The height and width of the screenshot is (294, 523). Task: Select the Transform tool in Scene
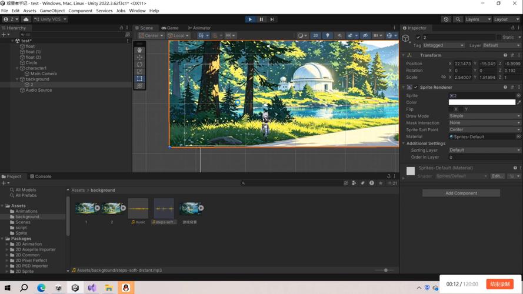pyautogui.click(x=139, y=86)
